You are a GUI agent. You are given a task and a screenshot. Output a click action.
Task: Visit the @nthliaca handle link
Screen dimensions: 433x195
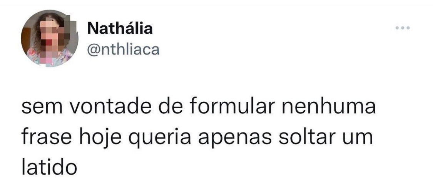point(123,50)
